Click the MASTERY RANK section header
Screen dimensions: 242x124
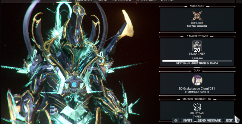click(x=199, y=36)
